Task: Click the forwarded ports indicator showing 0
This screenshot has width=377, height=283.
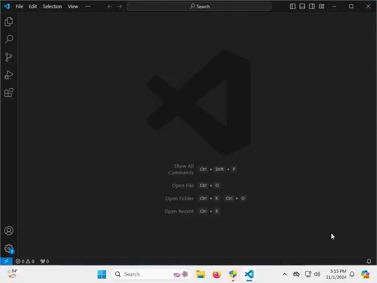Action: (x=45, y=261)
